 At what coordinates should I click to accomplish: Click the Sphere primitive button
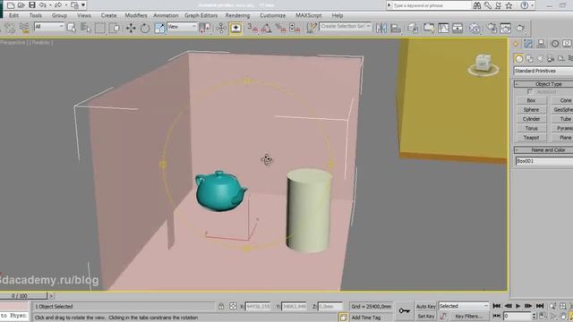(531, 109)
